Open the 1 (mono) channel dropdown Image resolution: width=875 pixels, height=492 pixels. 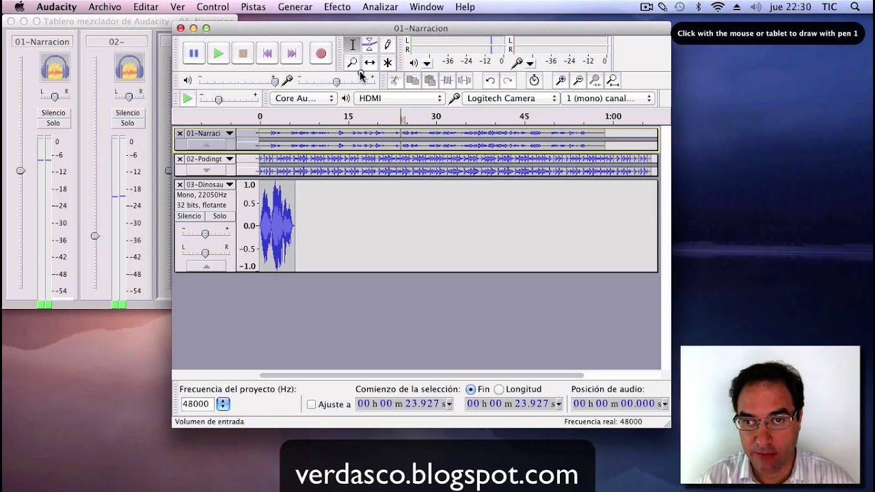point(608,98)
